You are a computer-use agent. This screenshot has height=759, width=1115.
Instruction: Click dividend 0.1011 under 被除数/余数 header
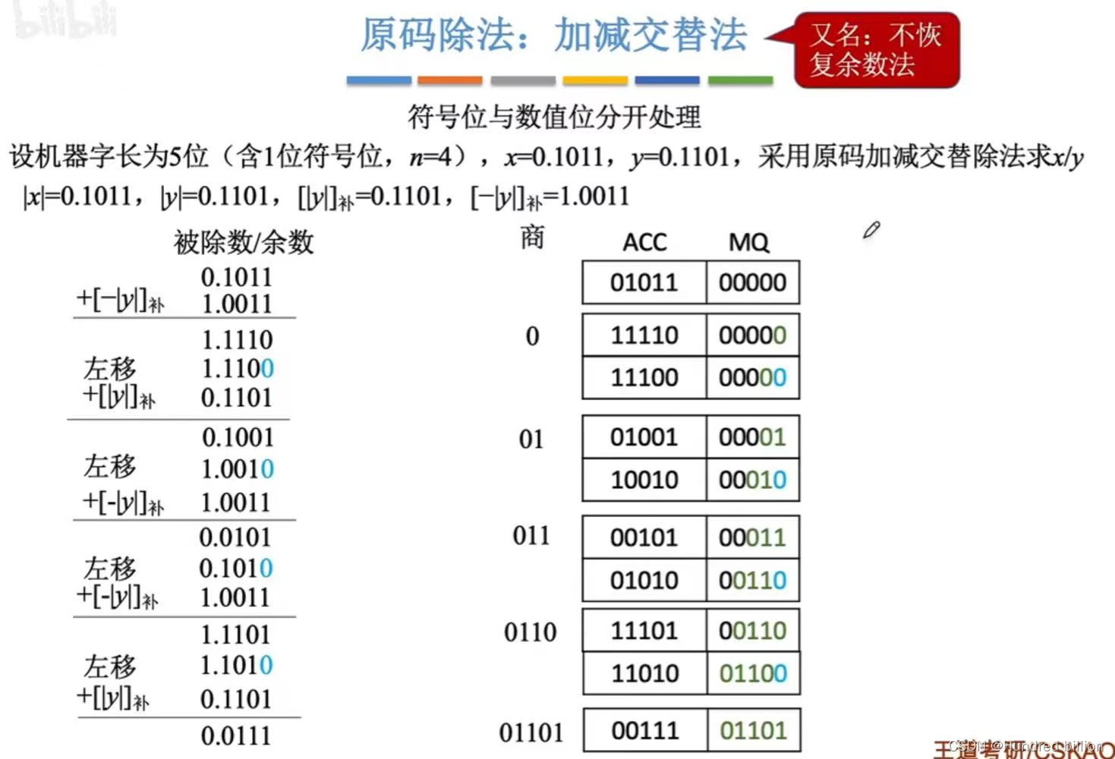click(x=236, y=277)
